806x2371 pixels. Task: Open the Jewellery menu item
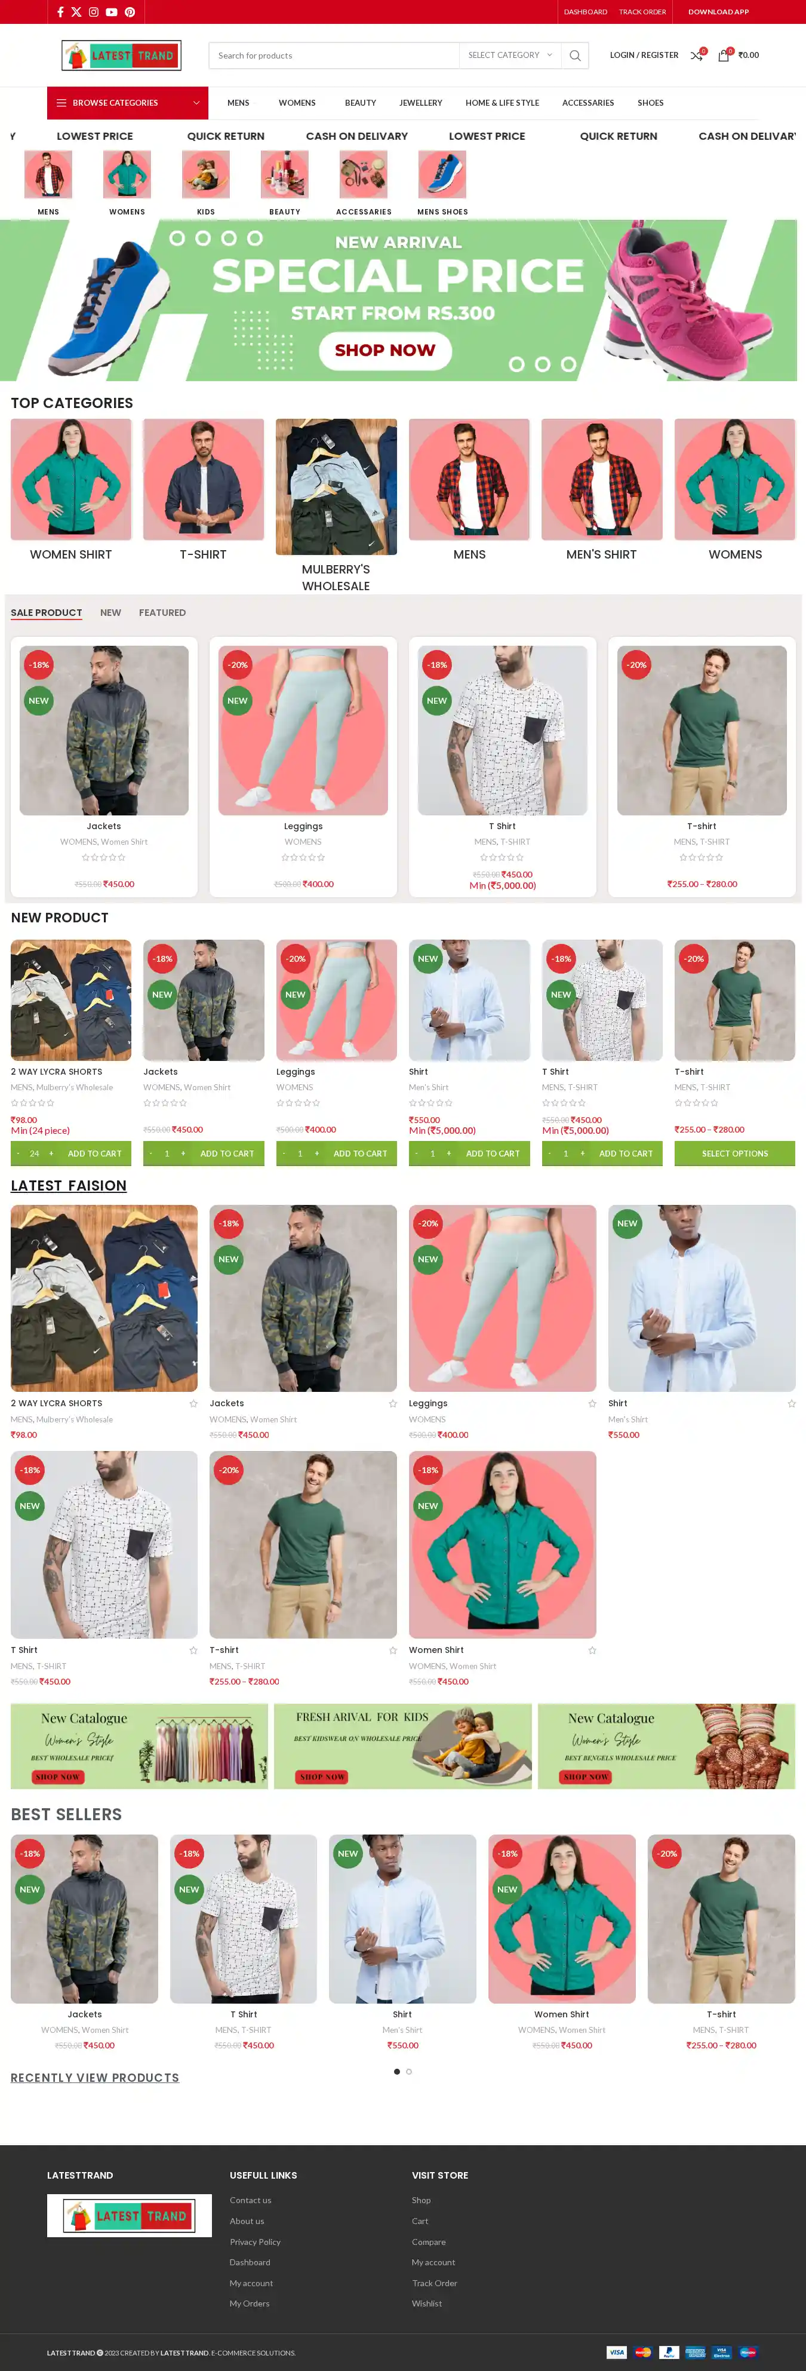[x=420, y=103]
